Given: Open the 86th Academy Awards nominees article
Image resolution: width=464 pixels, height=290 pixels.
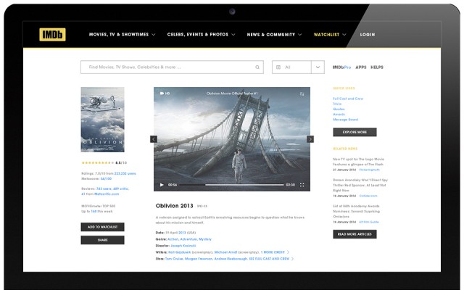Looking at the screenshot, I should pyautogui.click(x=356, y=211).
